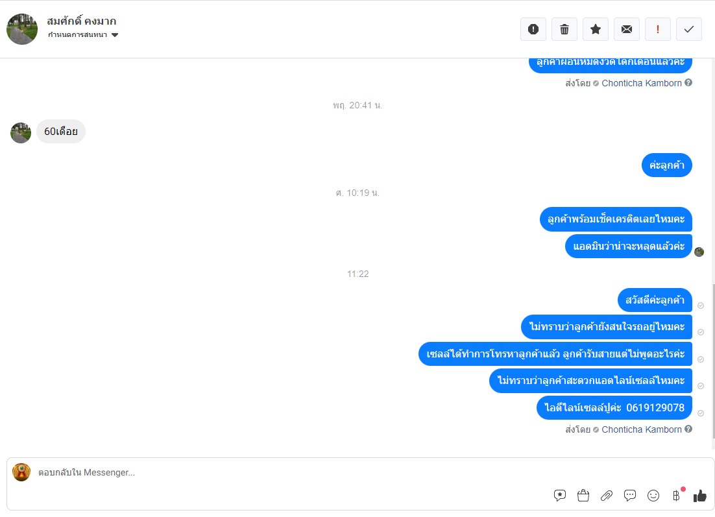Open the baht payment request icon

click(677, 495)
